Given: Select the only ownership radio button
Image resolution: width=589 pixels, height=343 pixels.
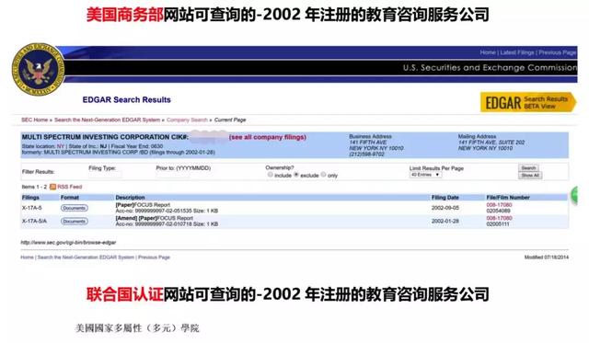Looking at the screenshot, I should click(x=323, y=175).
